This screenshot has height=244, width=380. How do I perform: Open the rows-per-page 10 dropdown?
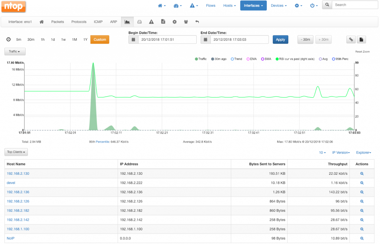(x=322, y=153)
